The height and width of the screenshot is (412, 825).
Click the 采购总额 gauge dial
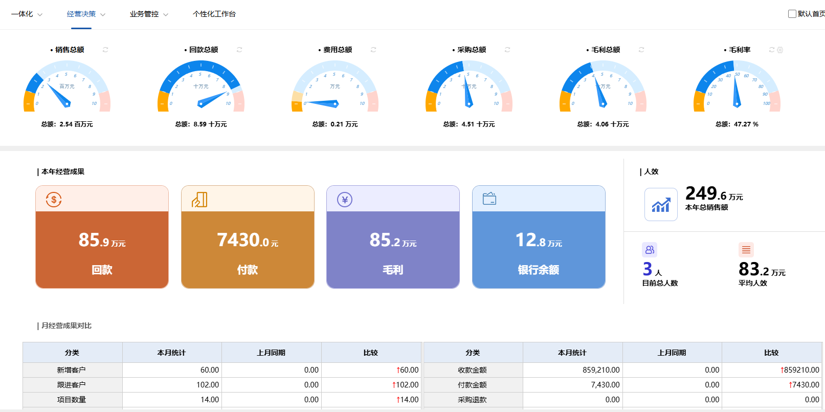coord(469,87)
